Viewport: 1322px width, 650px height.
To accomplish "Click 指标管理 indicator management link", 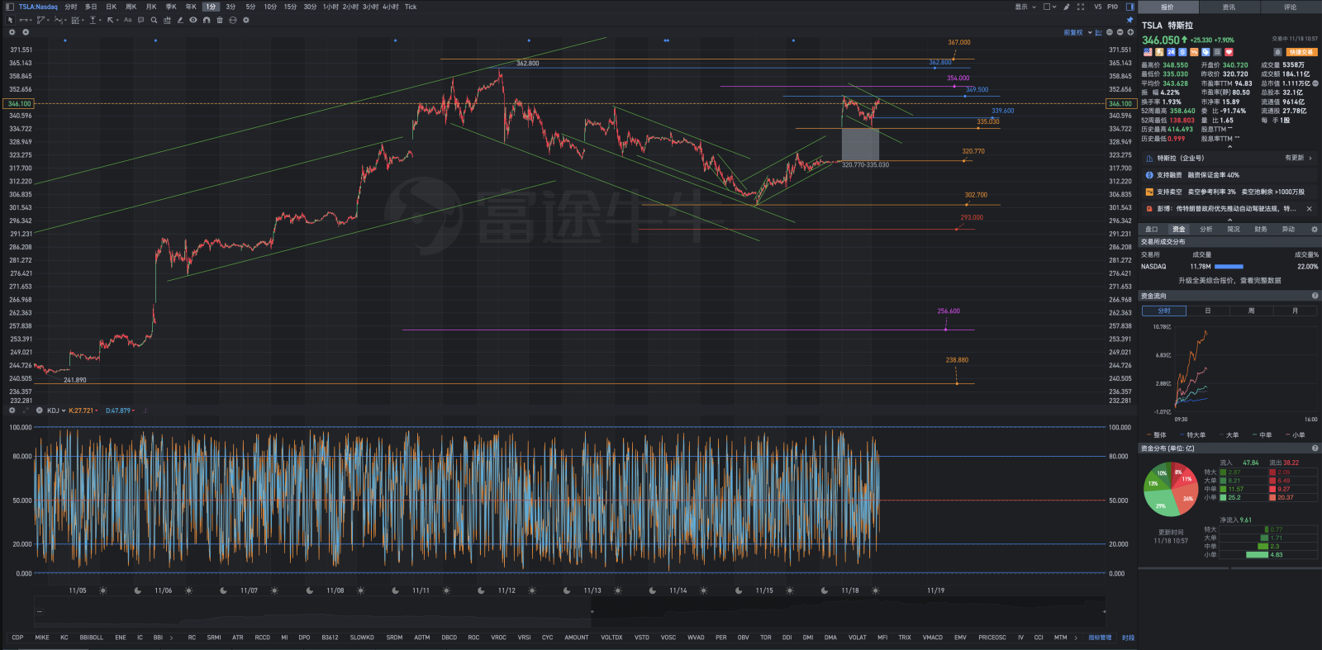I will pos(1100,638).
